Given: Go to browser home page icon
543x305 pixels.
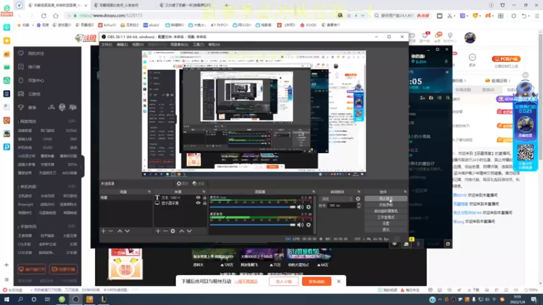Looking at the screenshot, I should click(x=56, y=16).
